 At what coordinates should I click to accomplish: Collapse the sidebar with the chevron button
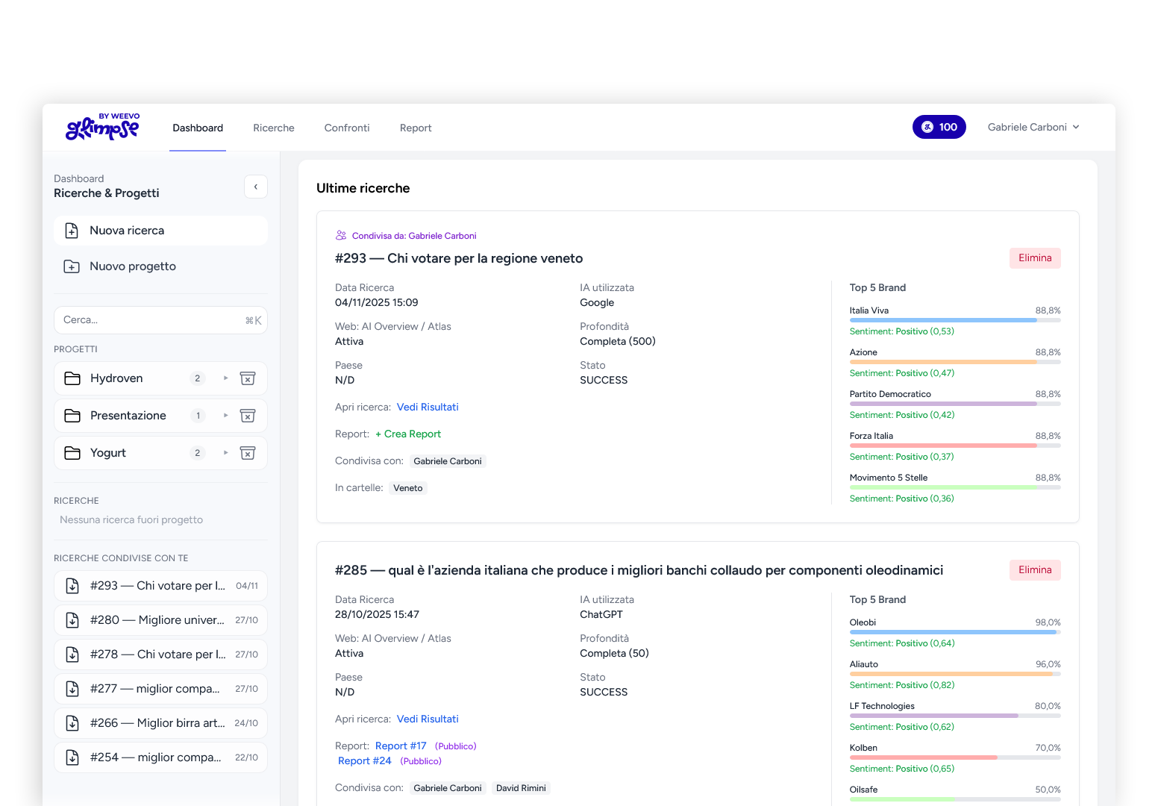point(256,187)
